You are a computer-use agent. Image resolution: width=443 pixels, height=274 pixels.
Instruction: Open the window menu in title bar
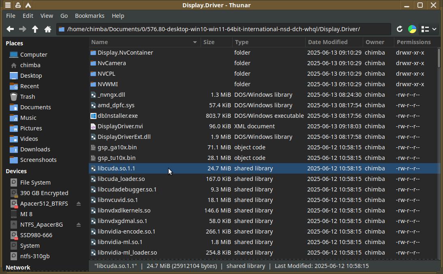tap(8, 5)
